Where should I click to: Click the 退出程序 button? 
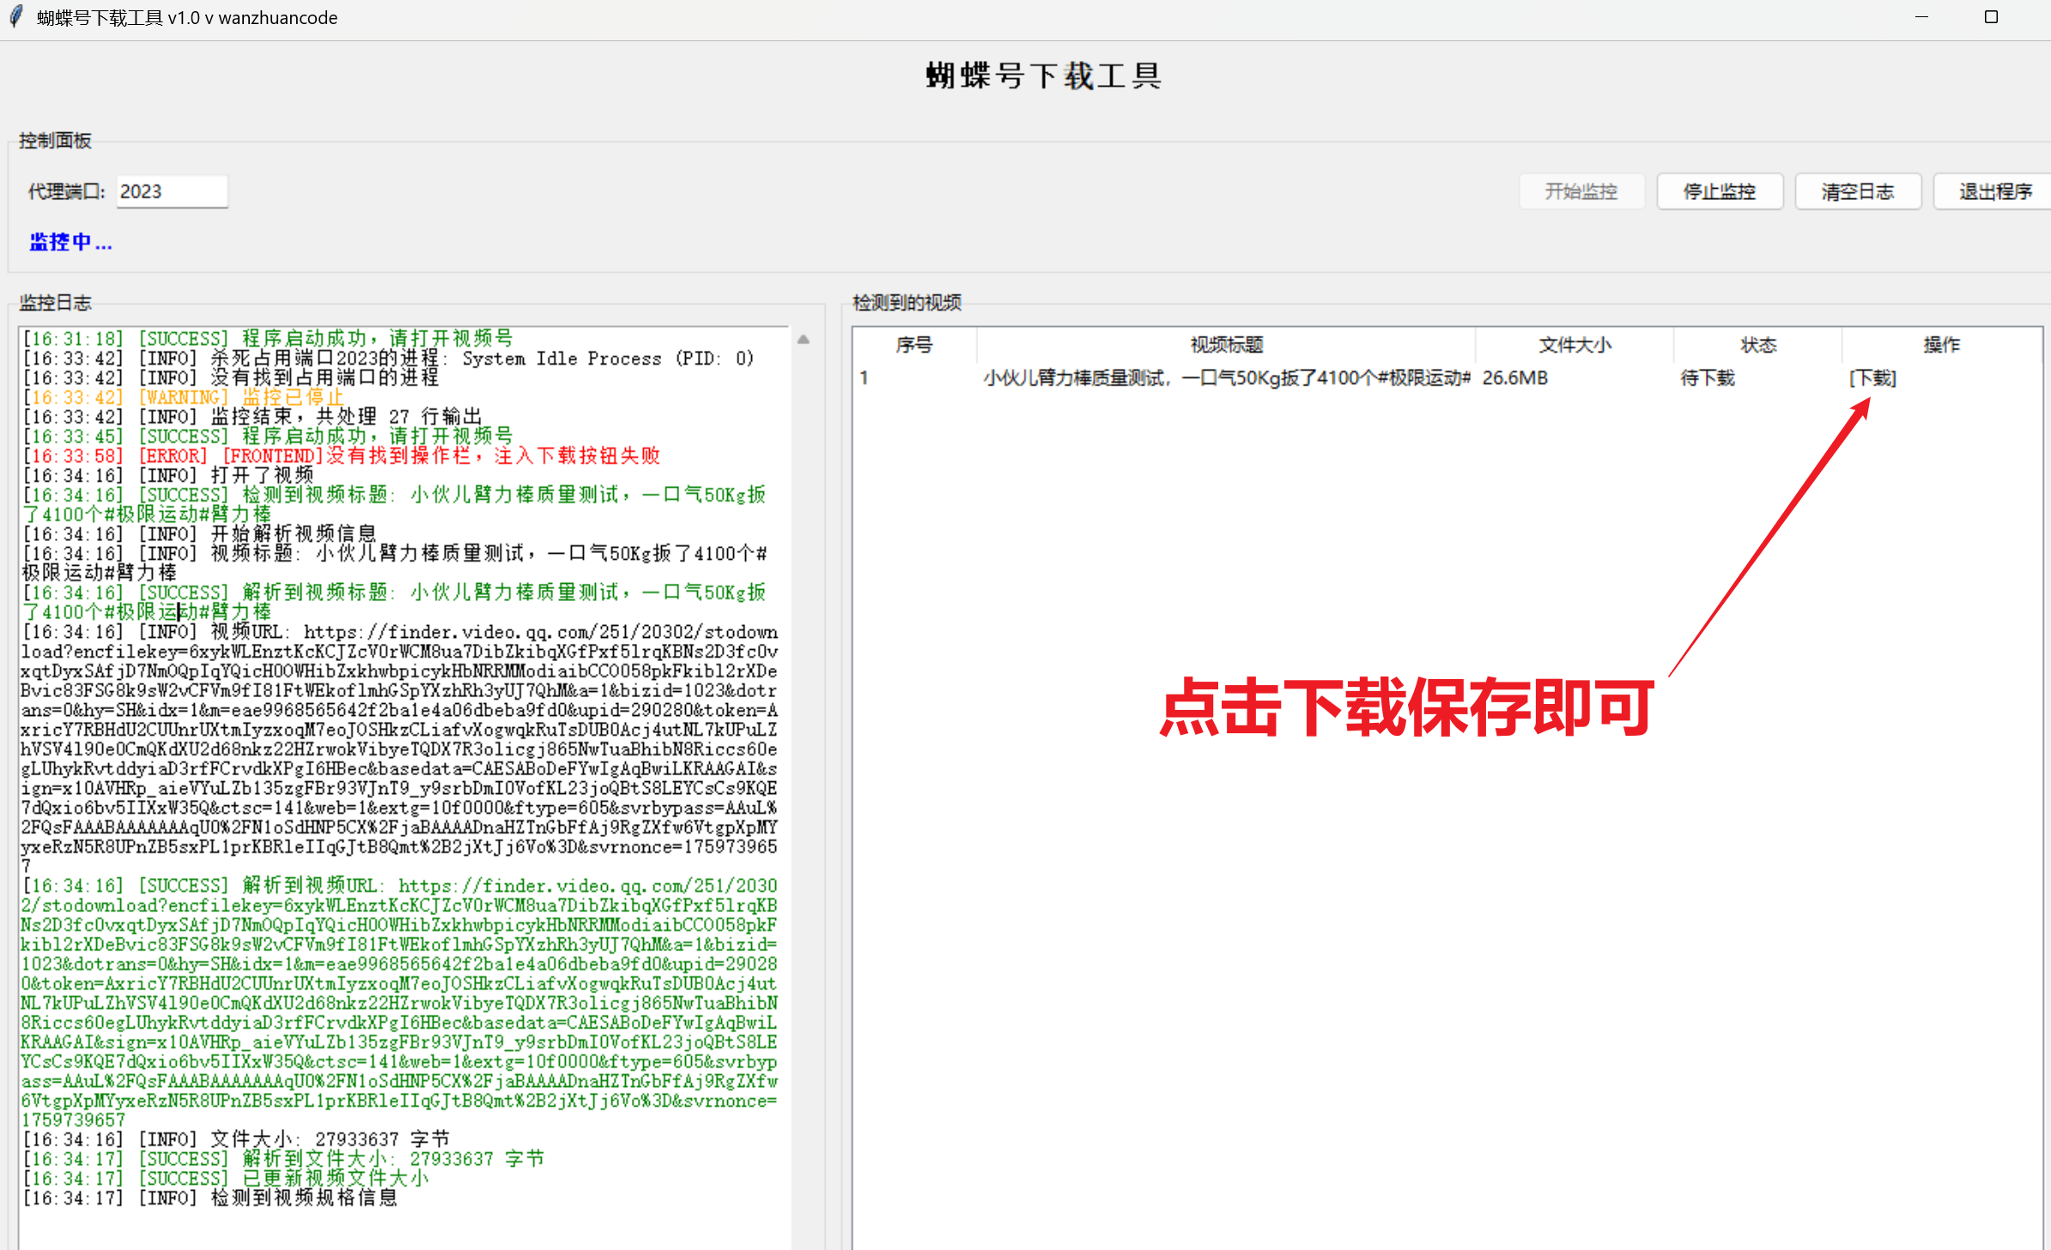click(1993, 191)
